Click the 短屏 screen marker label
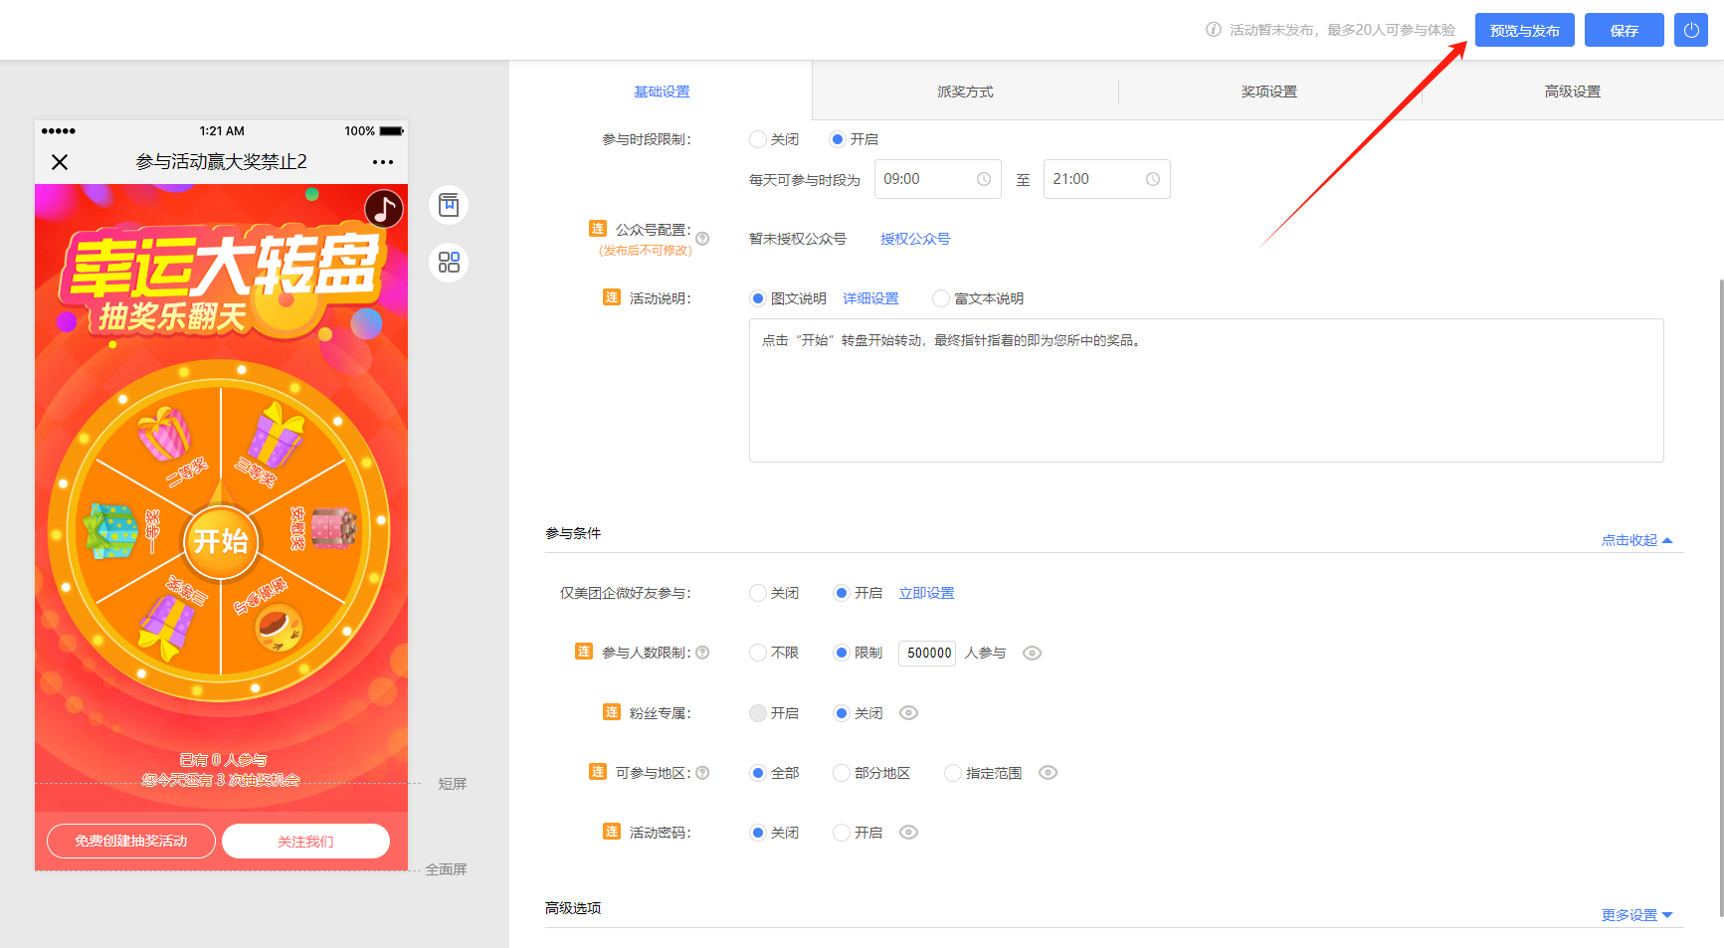Viewport: 1724px width, 948px height. pyautogui.click(x=453, y=784)
